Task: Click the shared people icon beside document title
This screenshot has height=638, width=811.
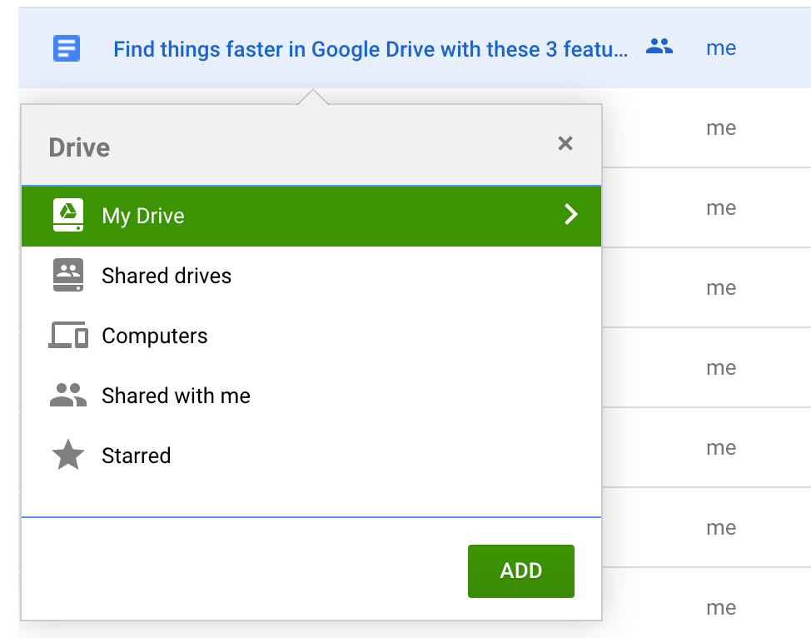Action: (659, 47)
